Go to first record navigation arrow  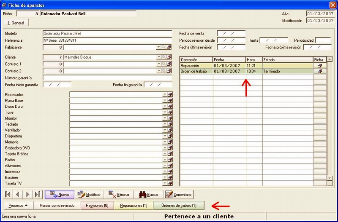point(8,195)
